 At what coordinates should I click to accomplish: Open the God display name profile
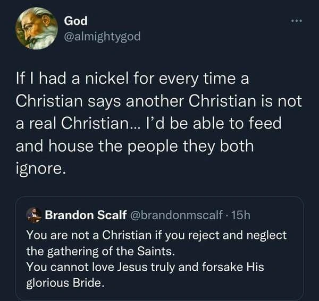(x=75, y=21)
